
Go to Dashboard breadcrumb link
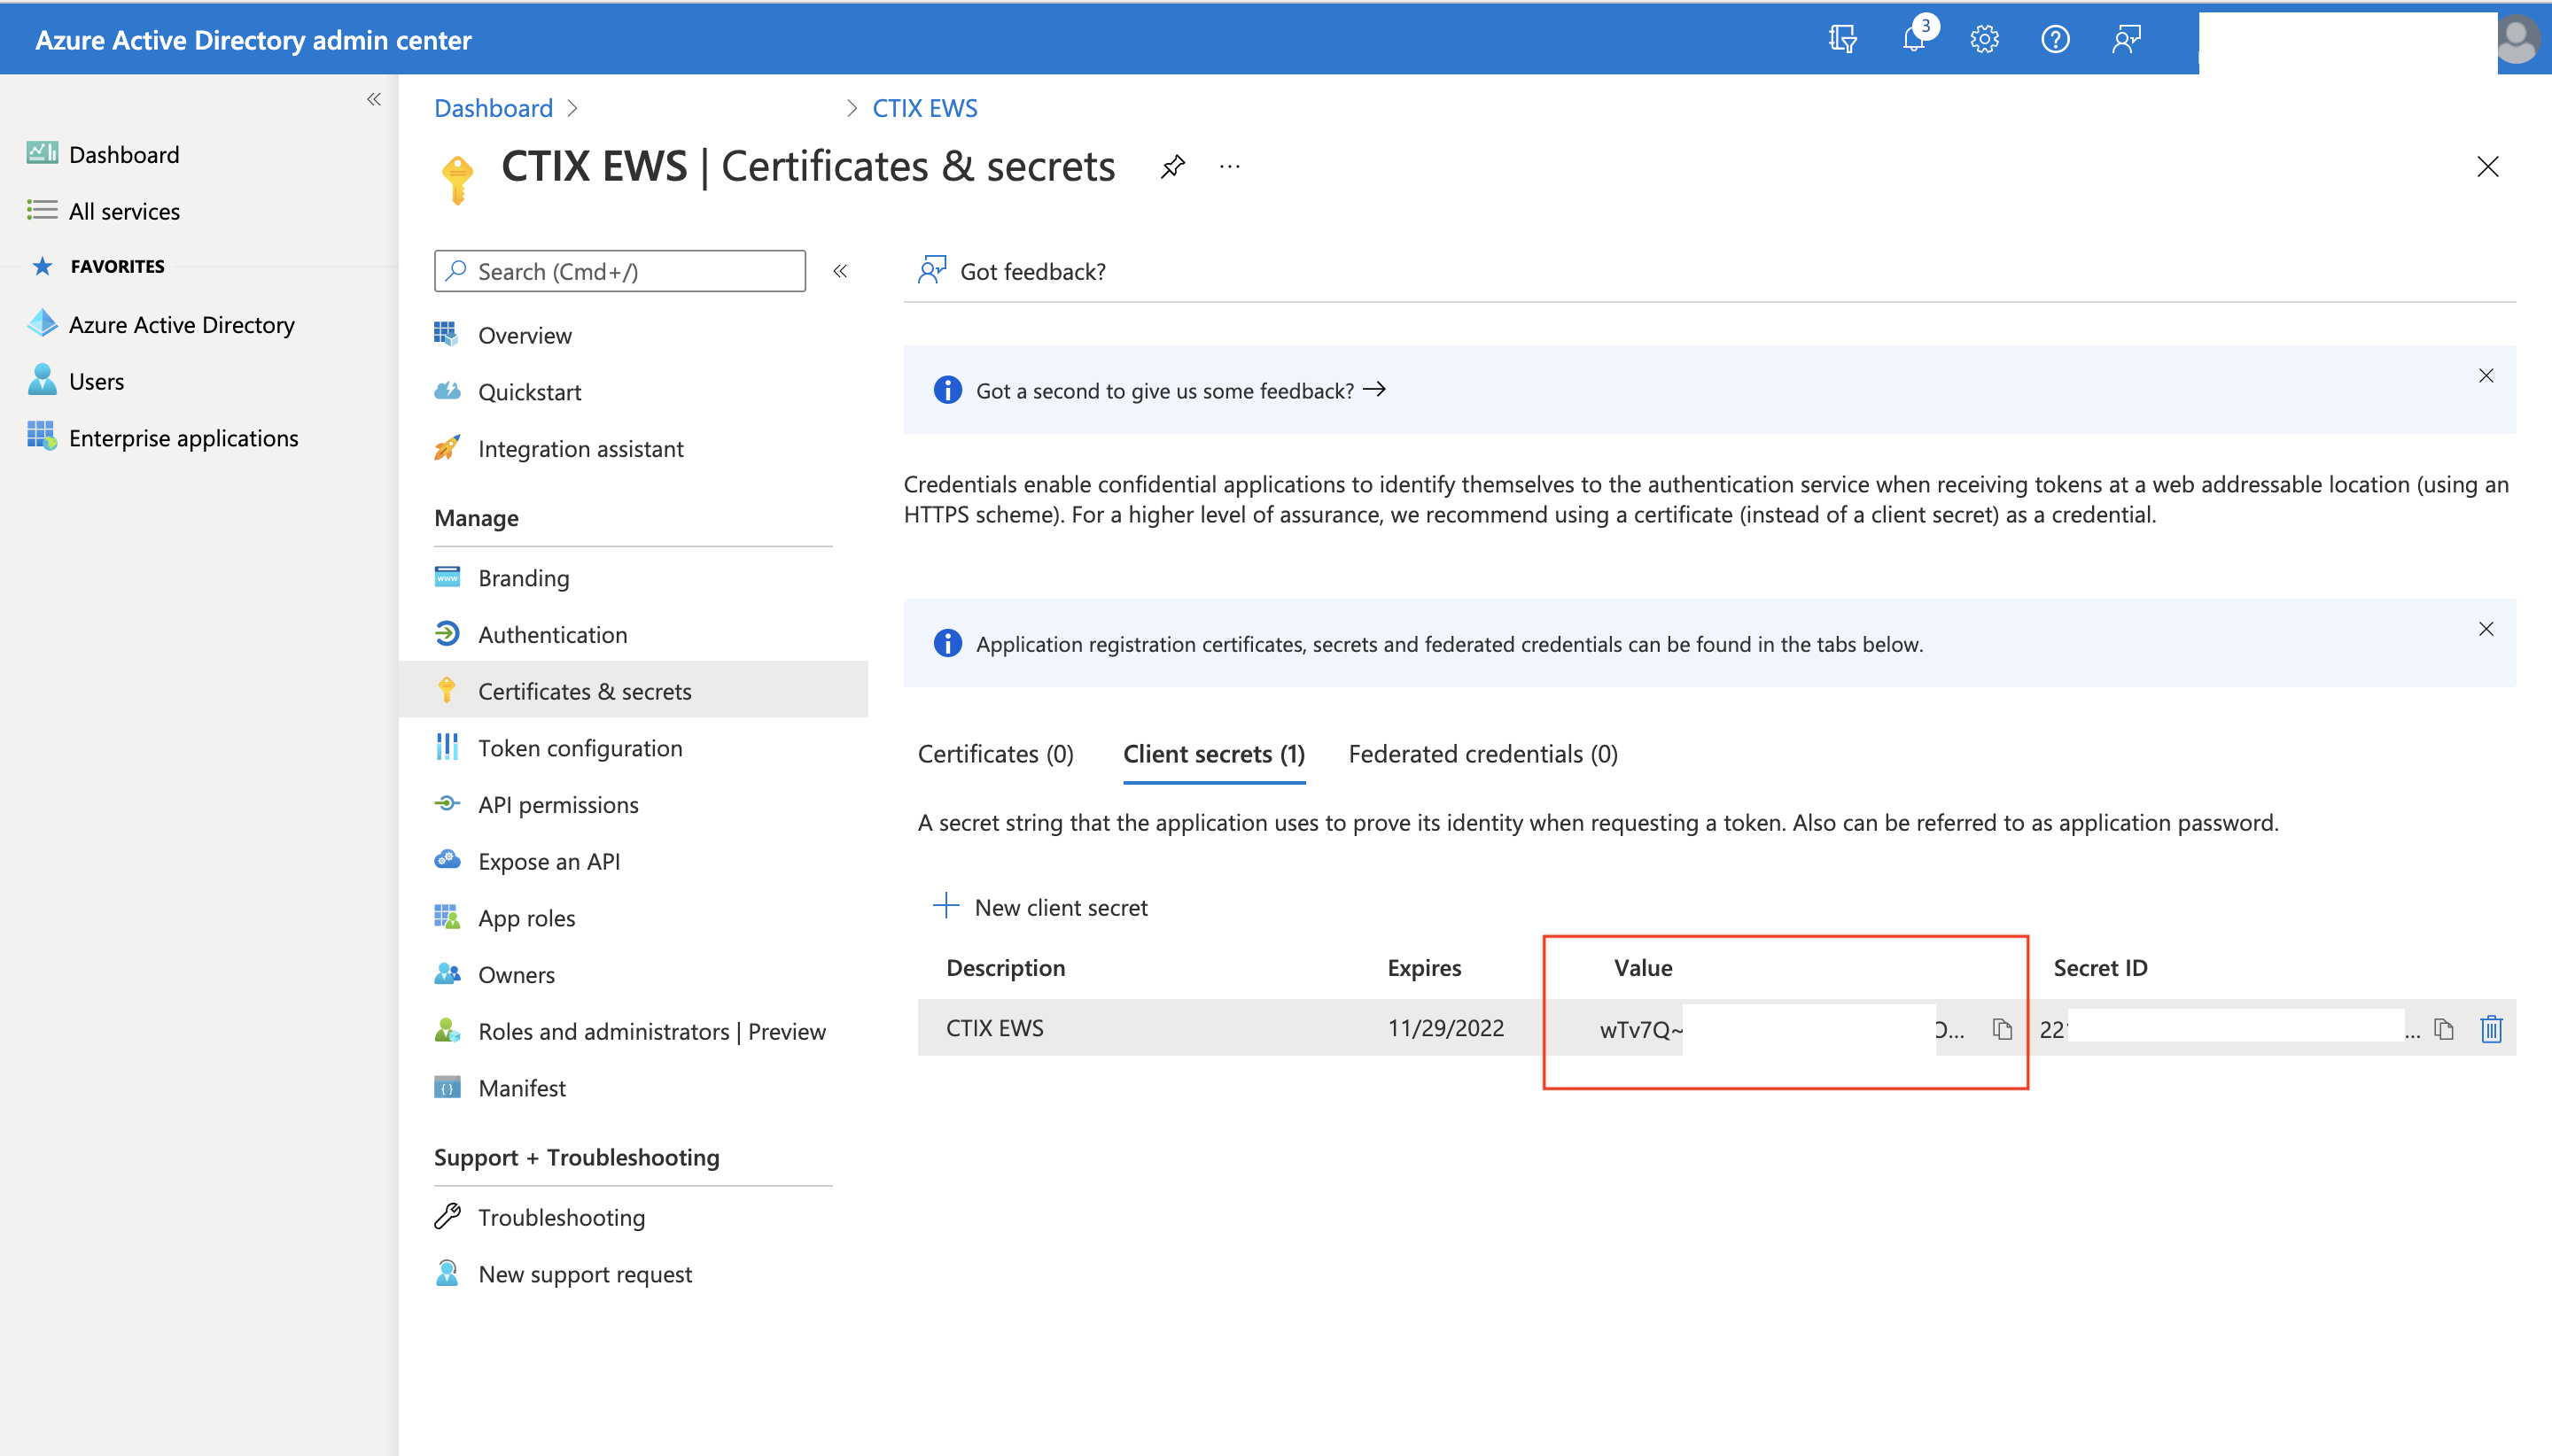494,108
